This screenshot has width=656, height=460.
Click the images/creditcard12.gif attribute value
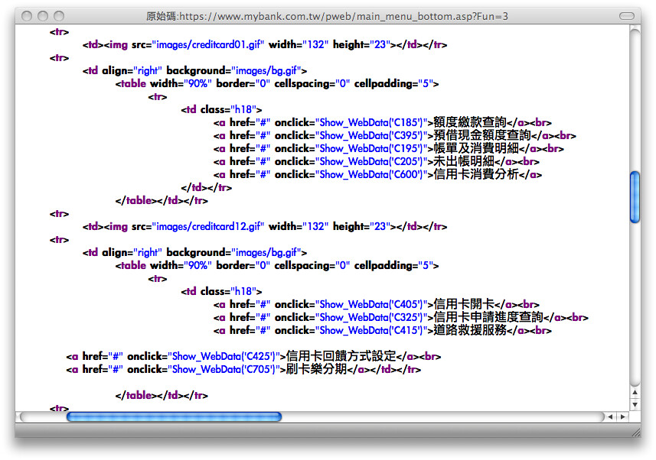point(207,226)
